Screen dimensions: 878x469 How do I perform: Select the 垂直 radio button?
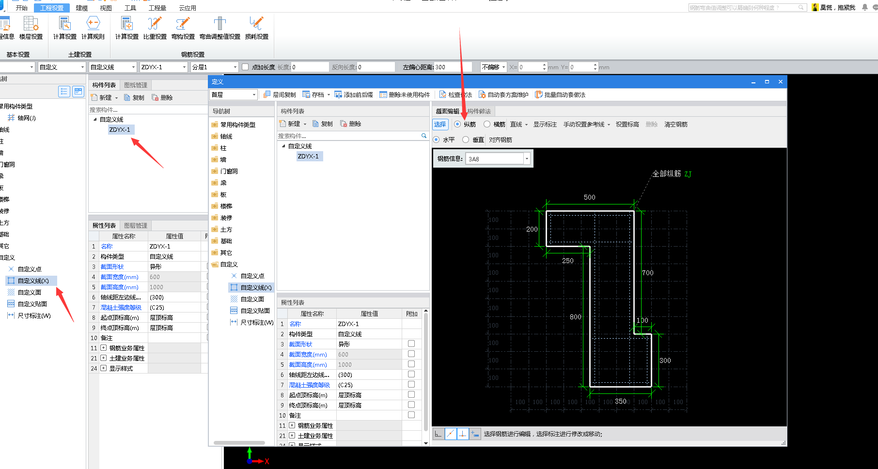(x=466, y=140)
